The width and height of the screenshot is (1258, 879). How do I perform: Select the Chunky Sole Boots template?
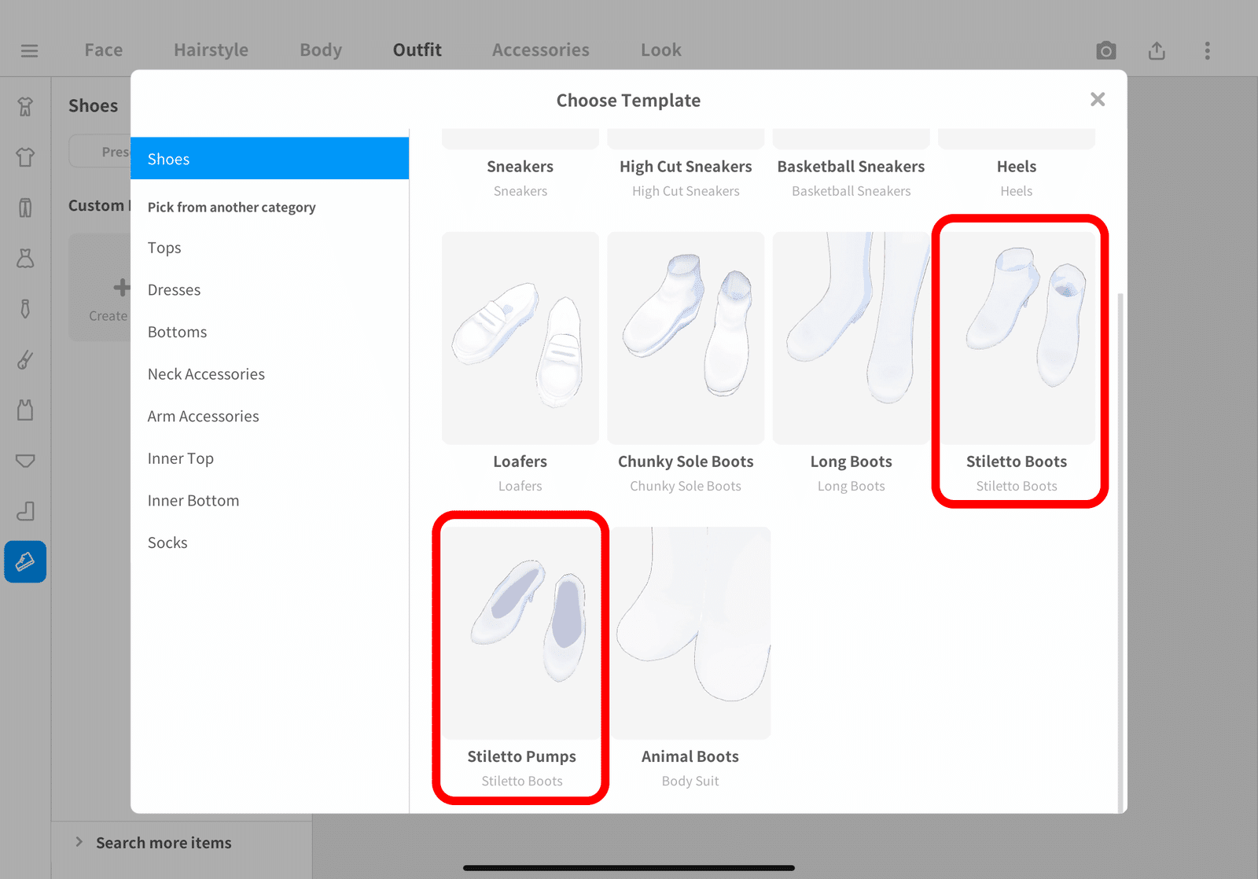coord(686,338)
